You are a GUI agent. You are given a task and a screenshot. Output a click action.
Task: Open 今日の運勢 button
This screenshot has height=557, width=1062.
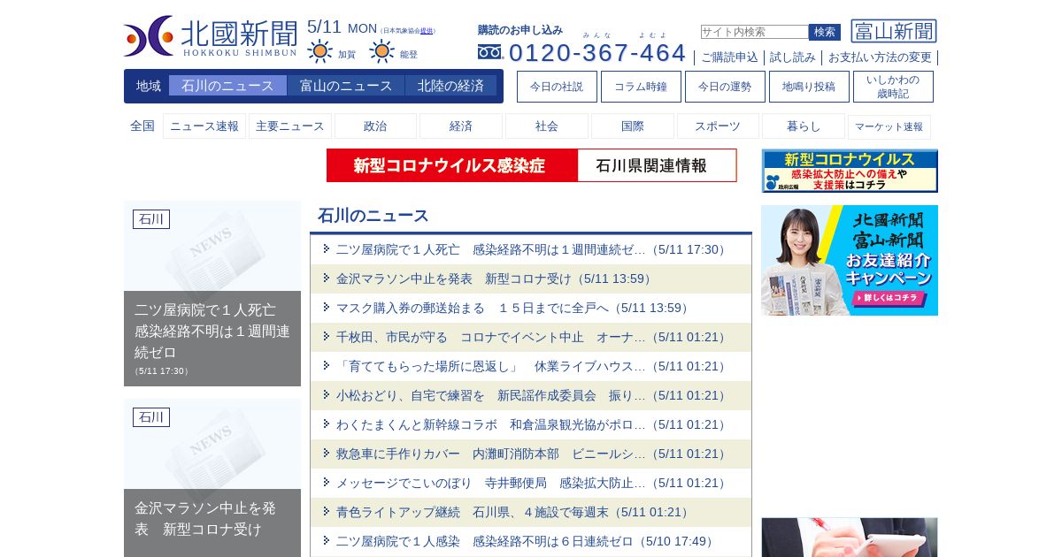(725, 87)
